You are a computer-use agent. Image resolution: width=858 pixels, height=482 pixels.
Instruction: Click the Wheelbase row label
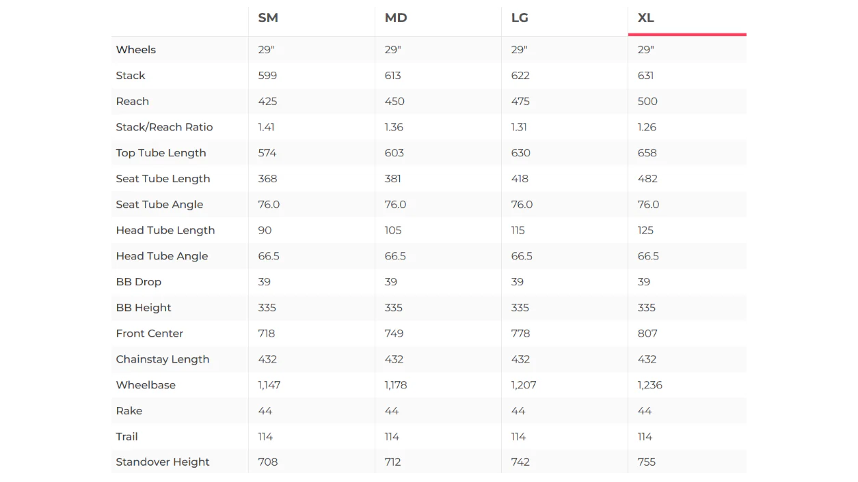click(146, 385)
